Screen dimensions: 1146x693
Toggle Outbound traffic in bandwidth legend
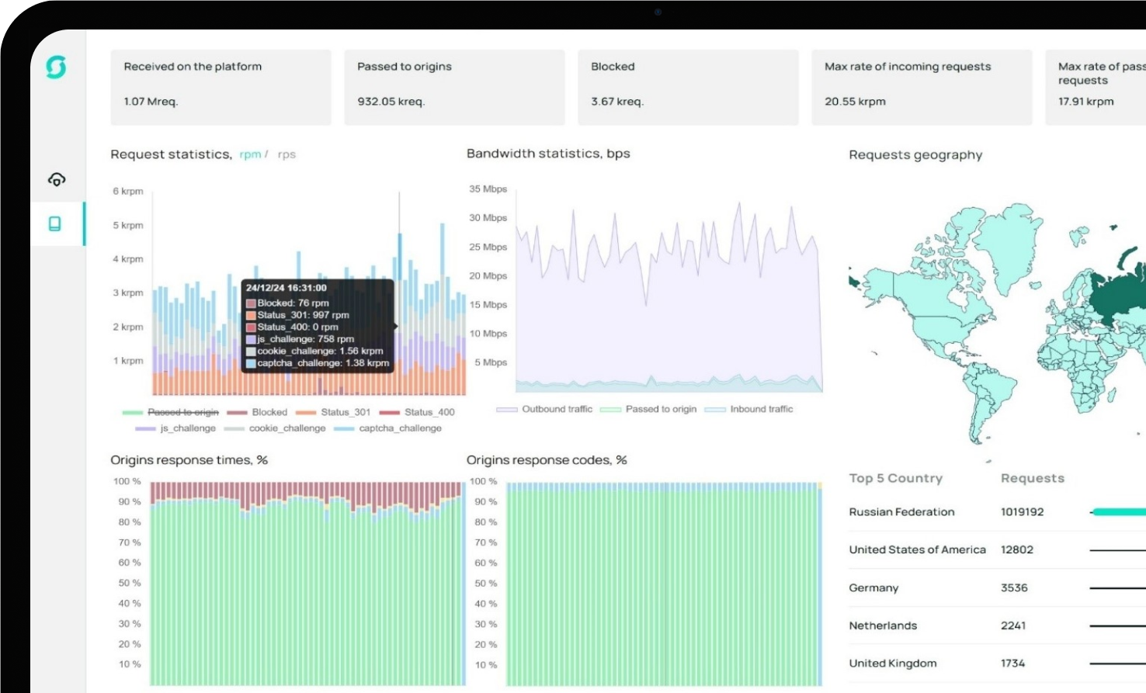[x=544, y=409]
